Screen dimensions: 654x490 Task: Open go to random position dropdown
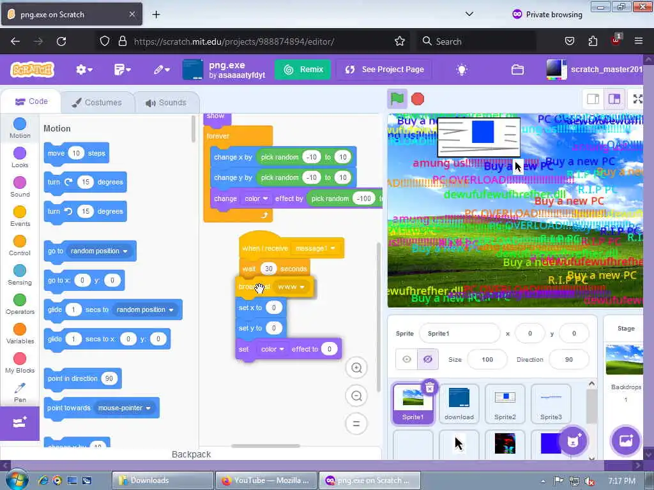point(99,251)
